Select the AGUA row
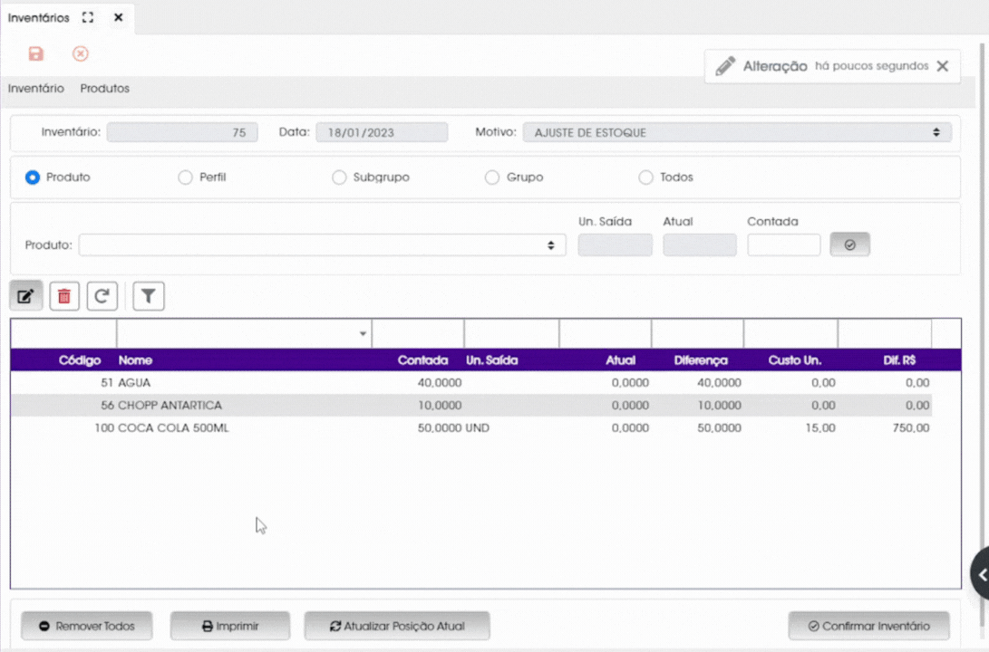Screen dimensions: 989x652 [x=471, y=383]
